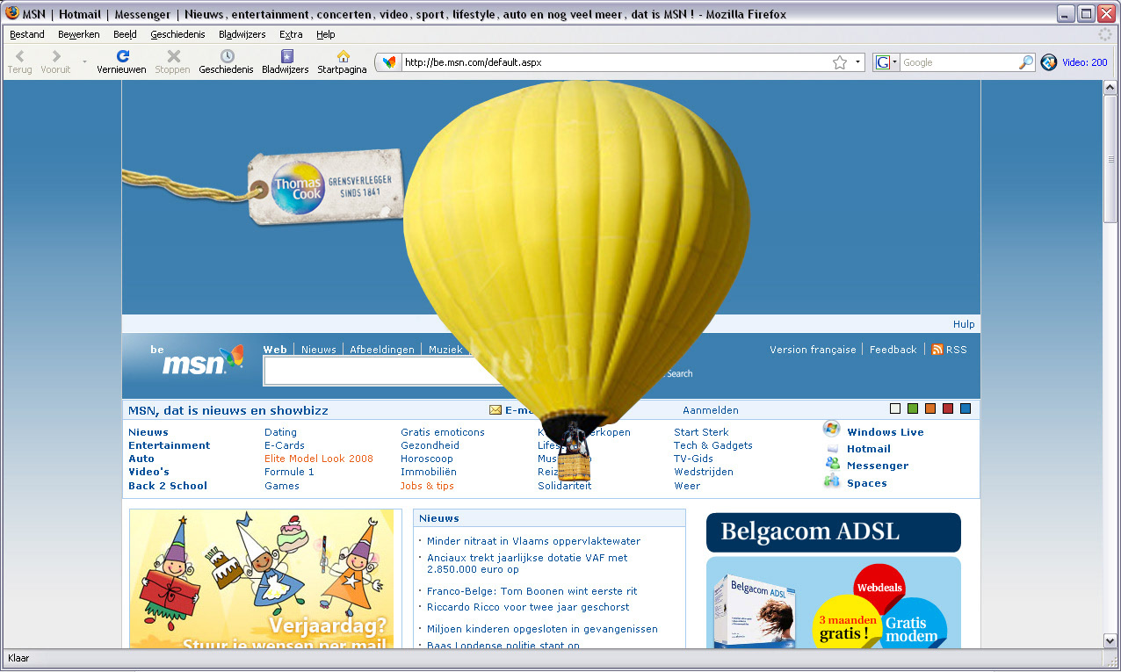Open the Formule 1 link
The width and height of the screenshot is (1121, 672).
[x=289, y=472]
